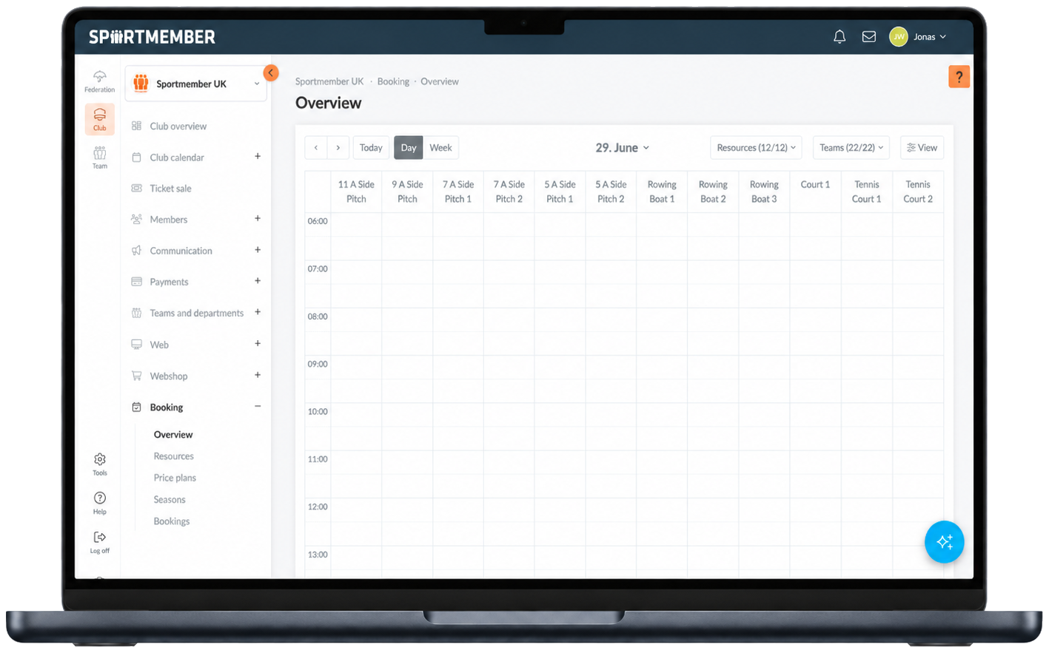Click Booking breadcrumb link
This screenshot has width=1049, height=653.
[x=393, y=81]
